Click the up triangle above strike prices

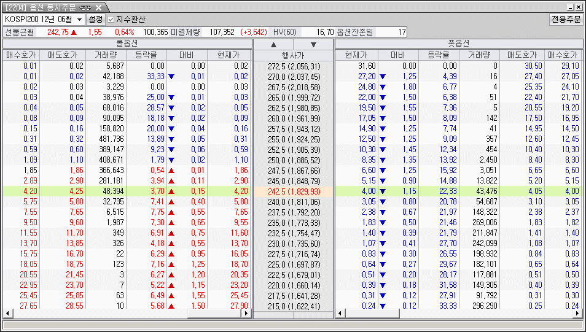pyautogui.click(x=273, y=45)
